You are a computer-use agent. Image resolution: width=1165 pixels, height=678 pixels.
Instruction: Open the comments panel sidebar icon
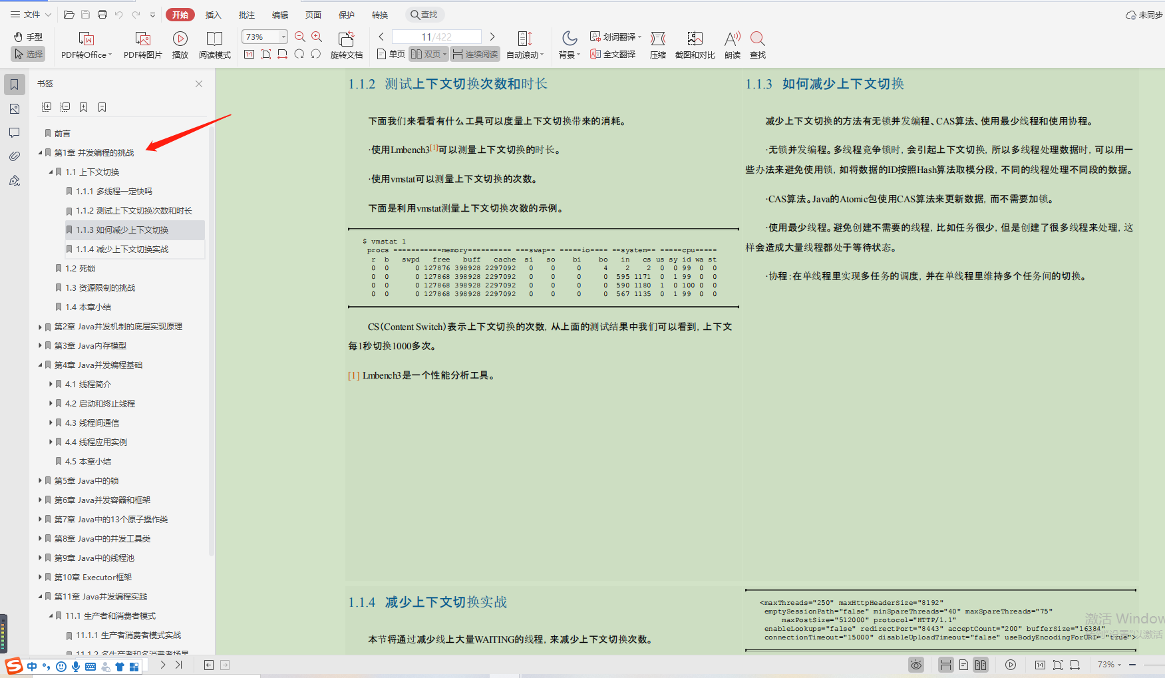14,132
